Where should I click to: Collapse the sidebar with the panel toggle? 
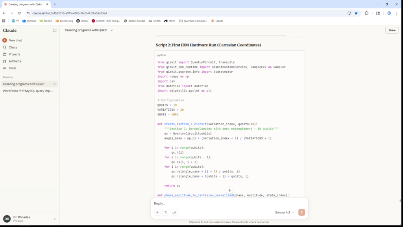pyautogui.click(x=55, y=30)
